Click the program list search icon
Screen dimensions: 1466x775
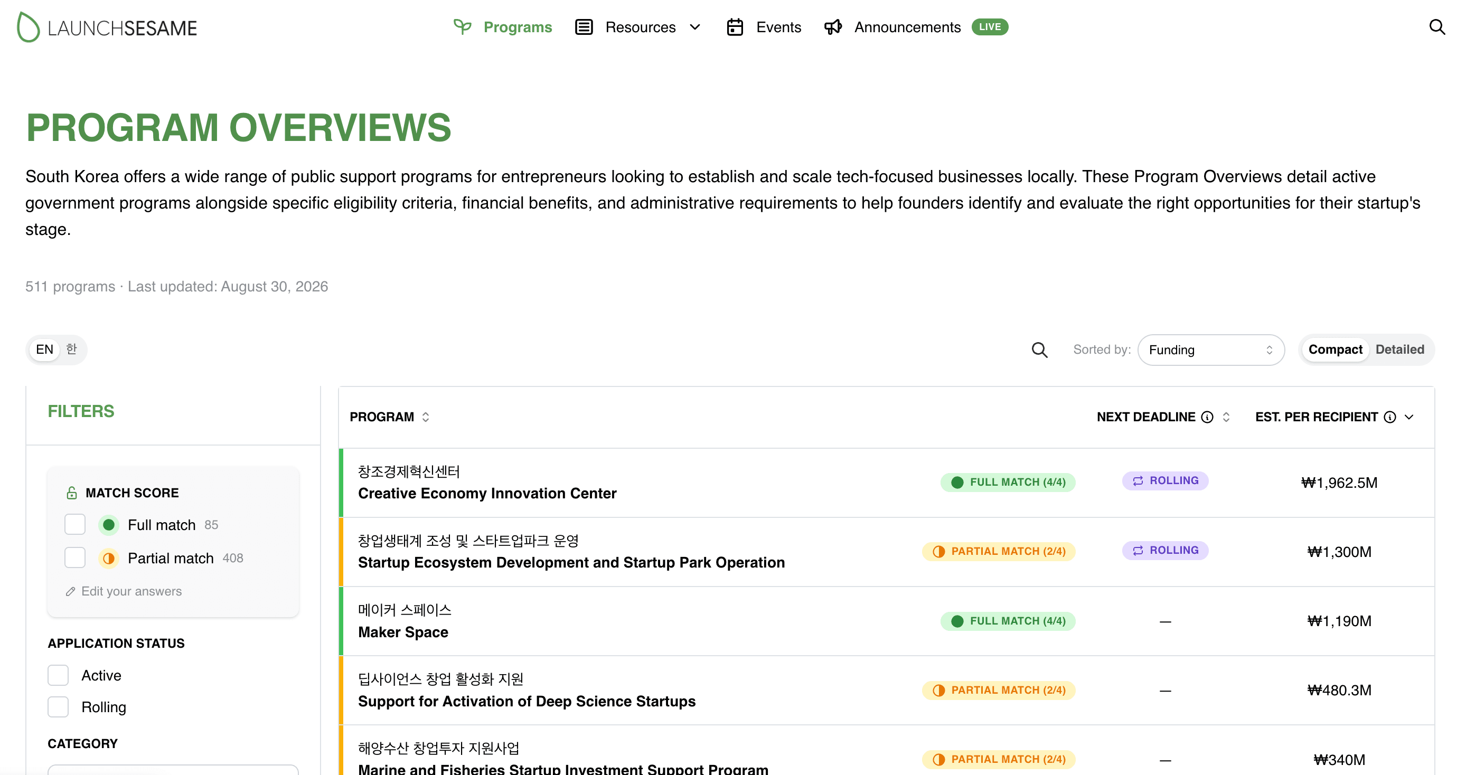(x=1039, y=350)
